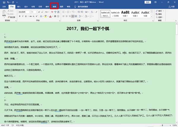Apply the Heading 1 style
The image size is (178, 127).
click(x=125, y=14)
